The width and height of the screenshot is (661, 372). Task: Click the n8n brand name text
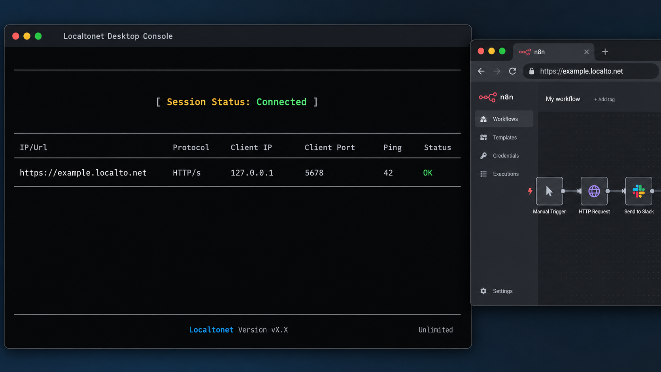[506, 97]
